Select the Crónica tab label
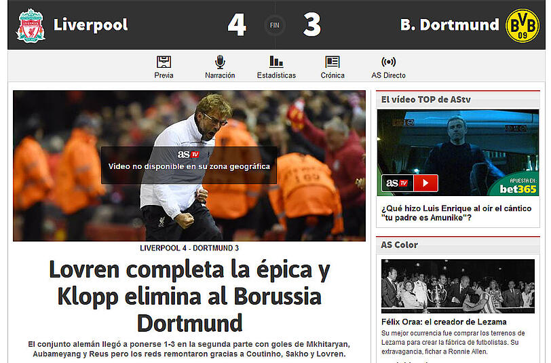551x363 pixels. pos(332,75)
